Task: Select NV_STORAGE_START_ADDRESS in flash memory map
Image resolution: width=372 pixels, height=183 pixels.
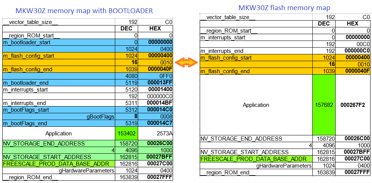Action: click(245, 152)
